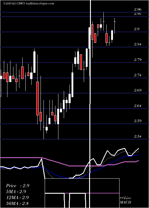Click the 2.54 price axis label
The width and height of the screenshot is (149, 208).
(x=138, y=136)
